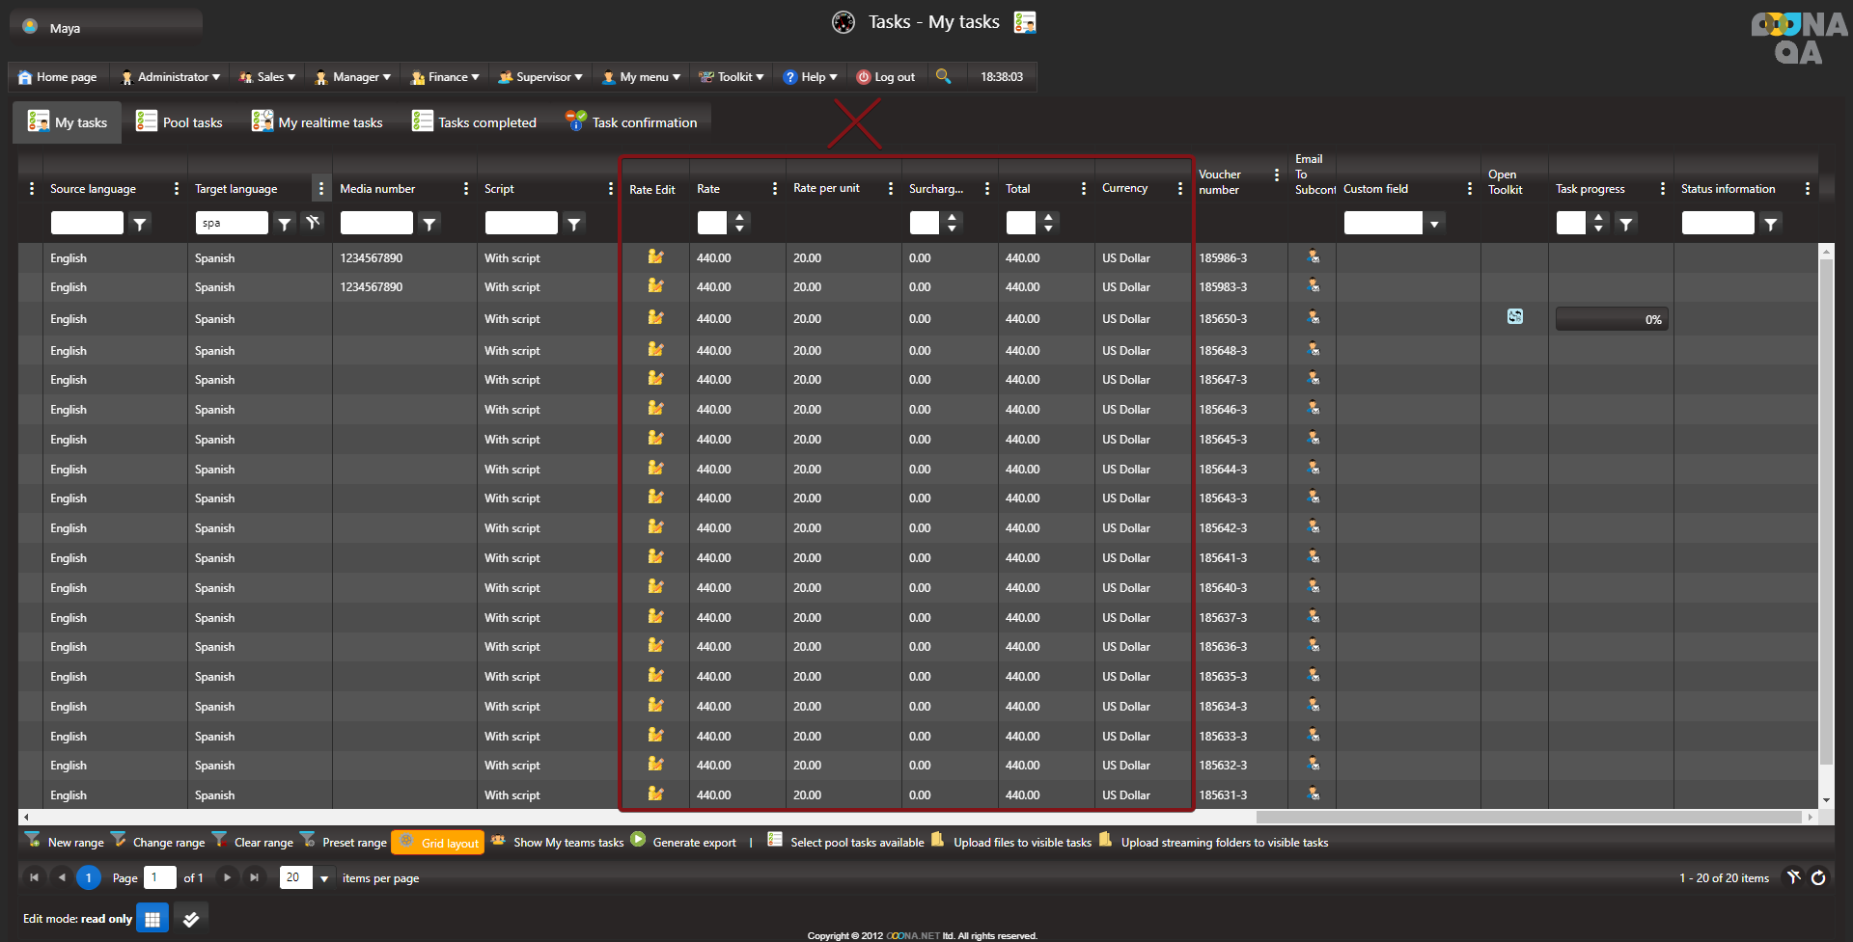Click the refresh grid icon

[1818, 877]
